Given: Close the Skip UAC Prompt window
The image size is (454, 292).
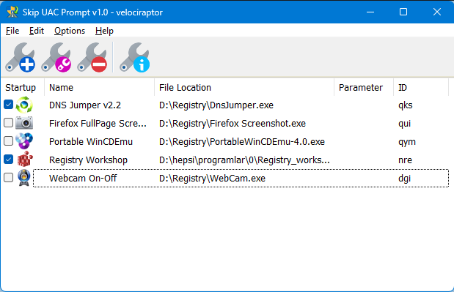Looking at the screenshot, I should (437, 12).
